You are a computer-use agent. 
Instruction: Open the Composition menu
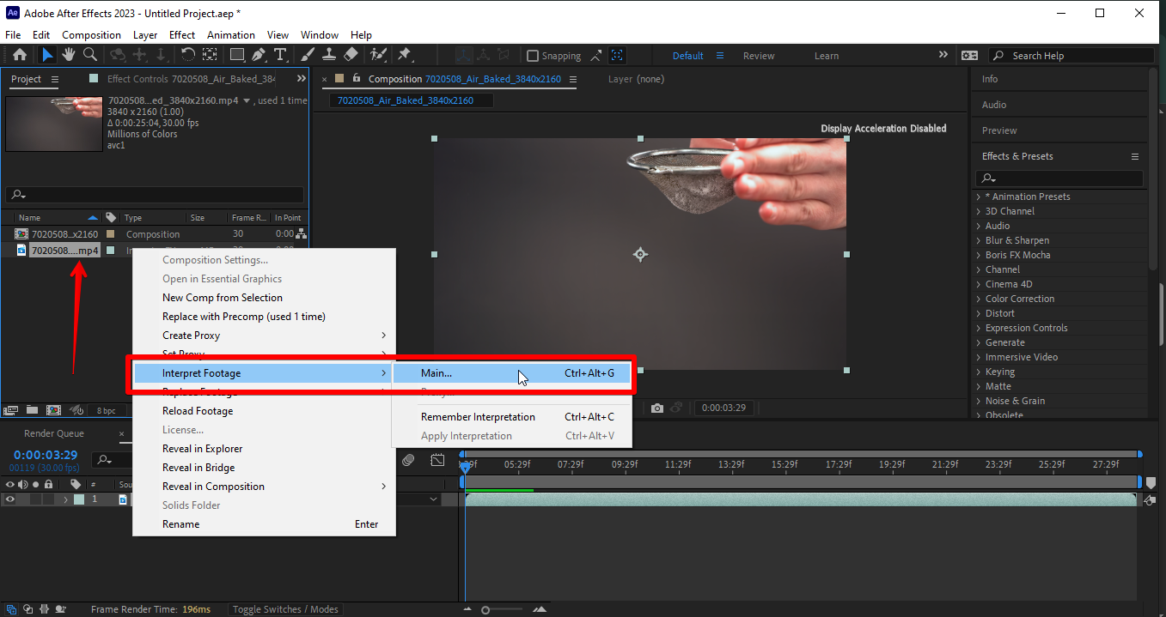(x=91, y=34)
